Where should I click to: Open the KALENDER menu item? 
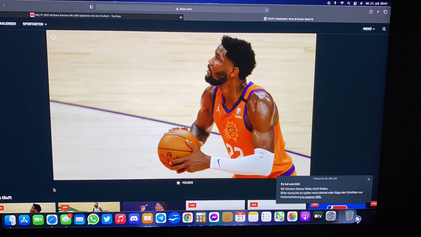(x=8, y=24)
